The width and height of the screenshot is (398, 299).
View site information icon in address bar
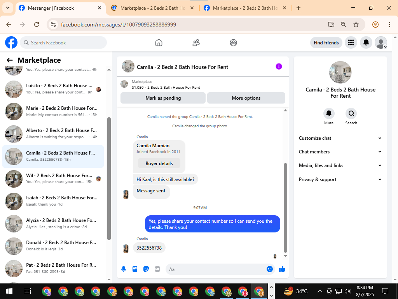[53, 25]
